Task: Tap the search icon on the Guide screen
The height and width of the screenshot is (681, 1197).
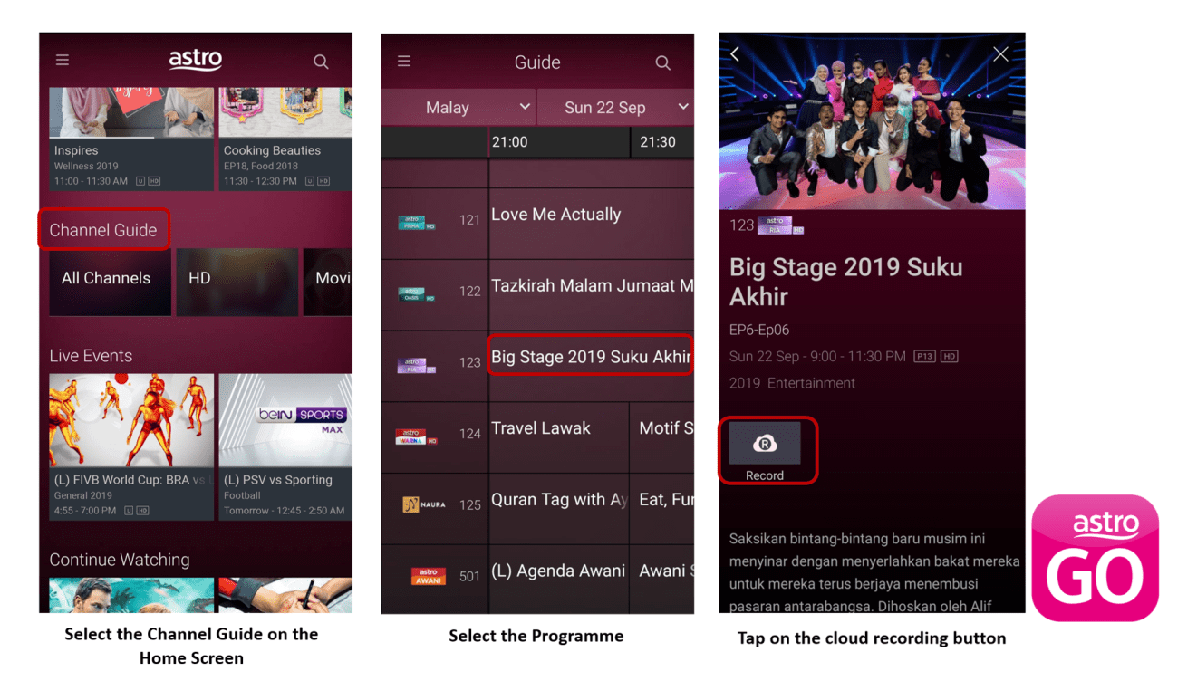Action: pos(663,62)
